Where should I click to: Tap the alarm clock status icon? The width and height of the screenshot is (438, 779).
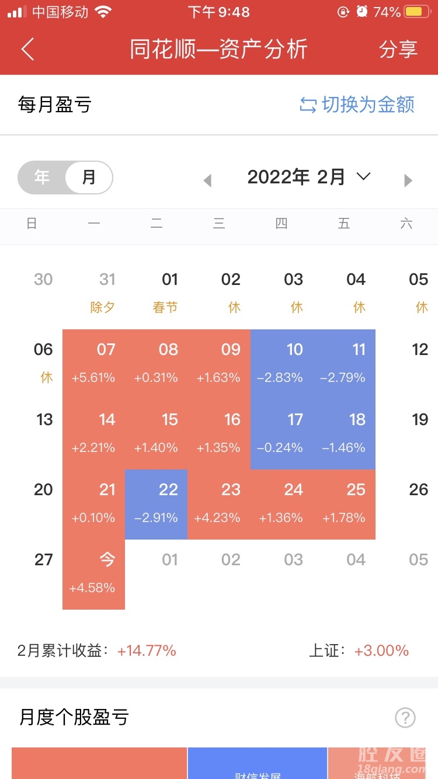point(362,12)
